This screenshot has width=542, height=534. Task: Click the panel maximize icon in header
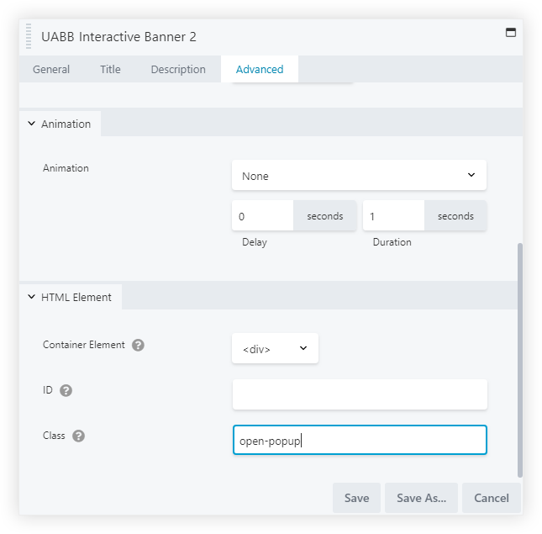click(509, 33)
